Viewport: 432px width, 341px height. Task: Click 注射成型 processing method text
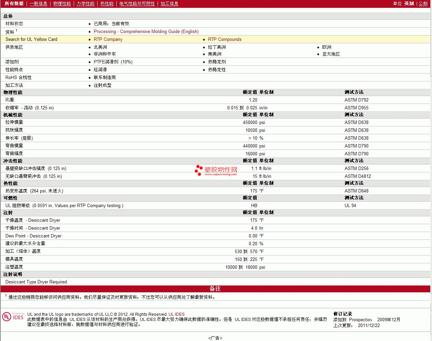pos(103,85)
